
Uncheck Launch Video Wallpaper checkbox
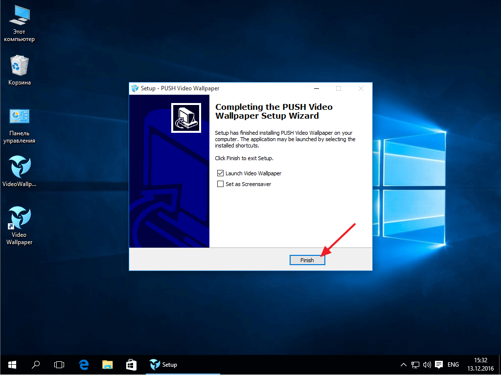tap(220, 173)
